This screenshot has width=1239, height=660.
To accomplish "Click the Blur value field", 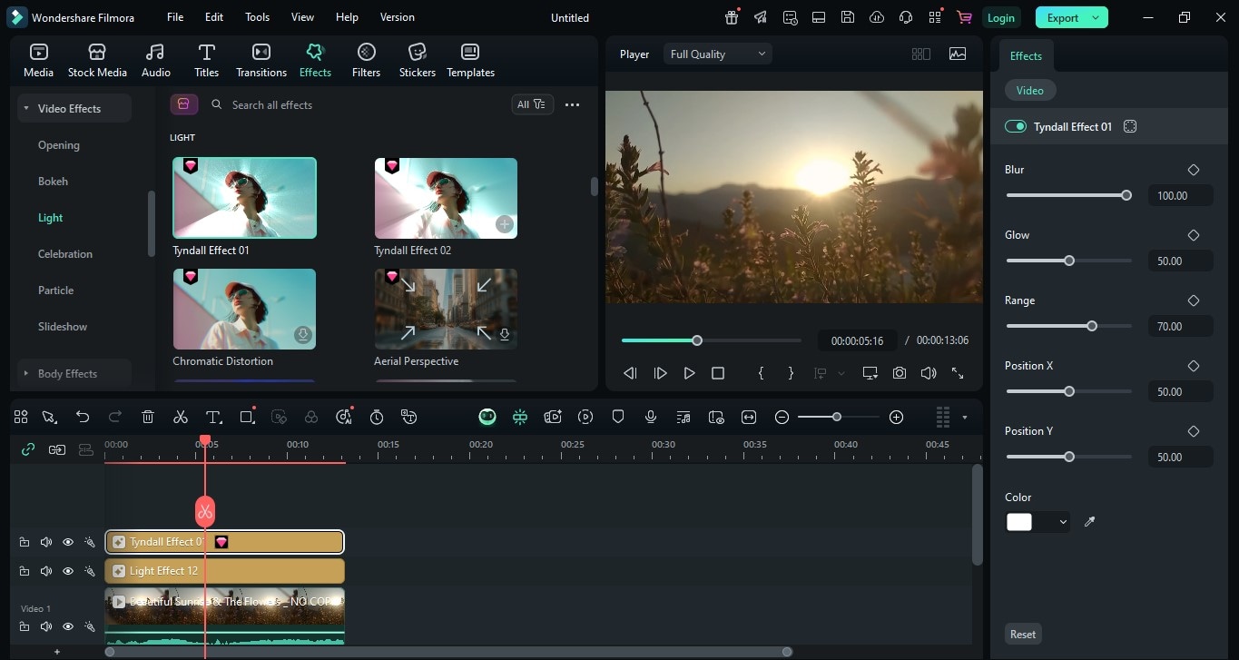I will click(x=1180, y=195).
